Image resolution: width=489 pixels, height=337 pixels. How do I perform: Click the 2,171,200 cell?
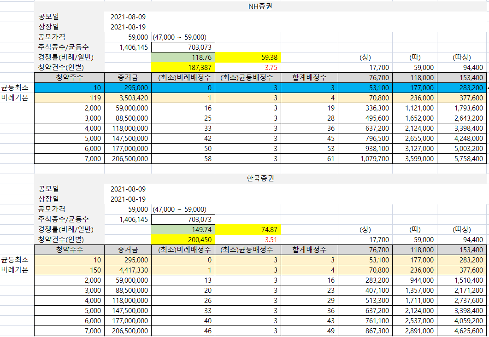coord(462,291)
